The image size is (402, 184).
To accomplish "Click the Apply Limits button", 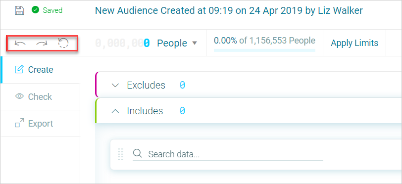I will pos(354,43).
